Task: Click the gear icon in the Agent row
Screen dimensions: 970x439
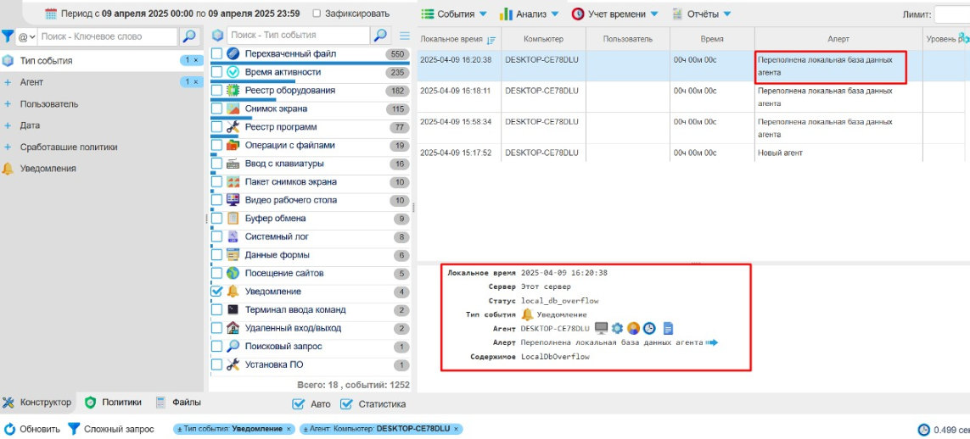Action: (617, 328)
